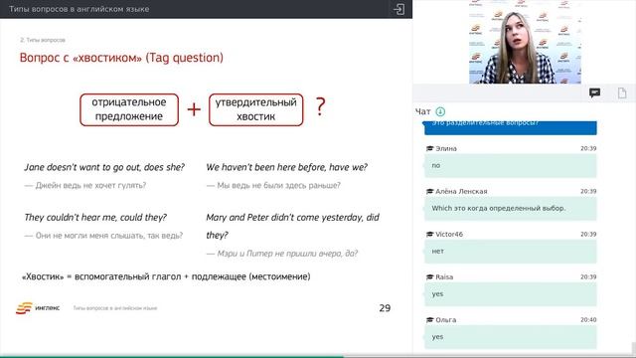Click the user name Victor46
Screen dimensions: 636x358
tap(448, 235)
